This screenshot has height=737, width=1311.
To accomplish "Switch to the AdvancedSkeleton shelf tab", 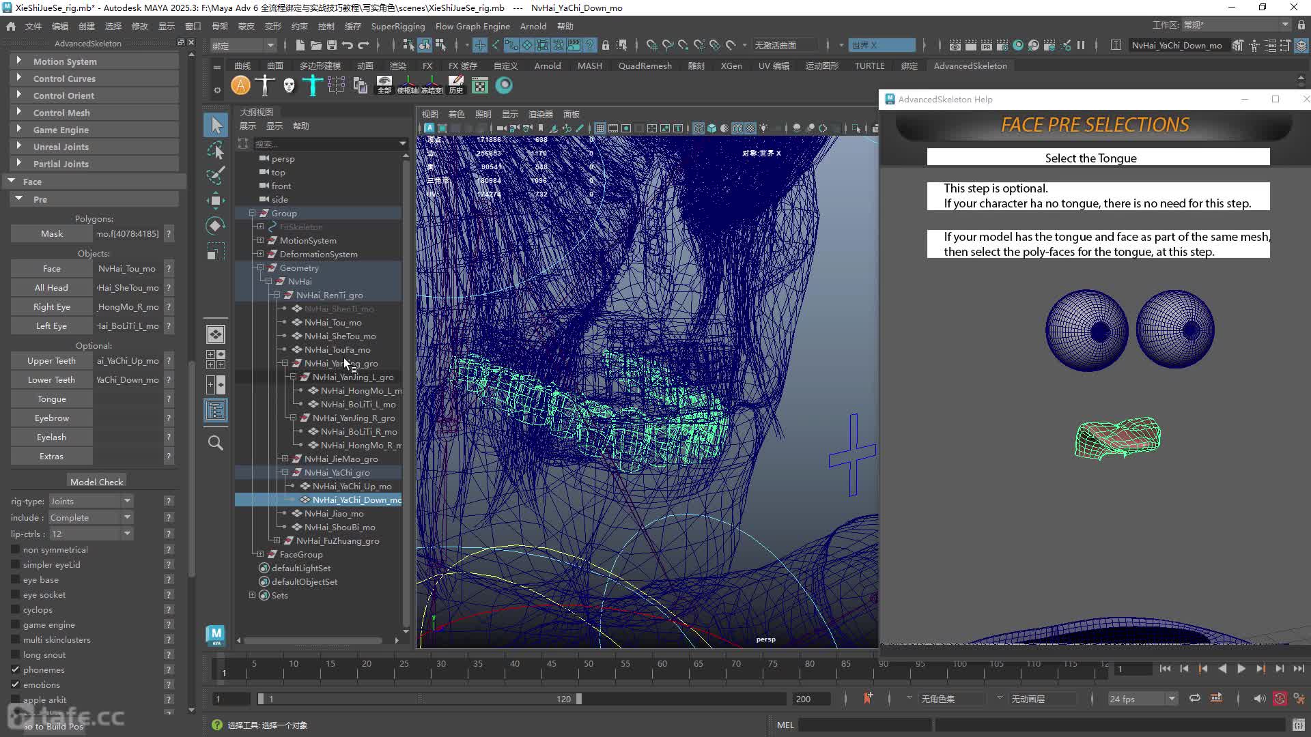I will 970,66.
